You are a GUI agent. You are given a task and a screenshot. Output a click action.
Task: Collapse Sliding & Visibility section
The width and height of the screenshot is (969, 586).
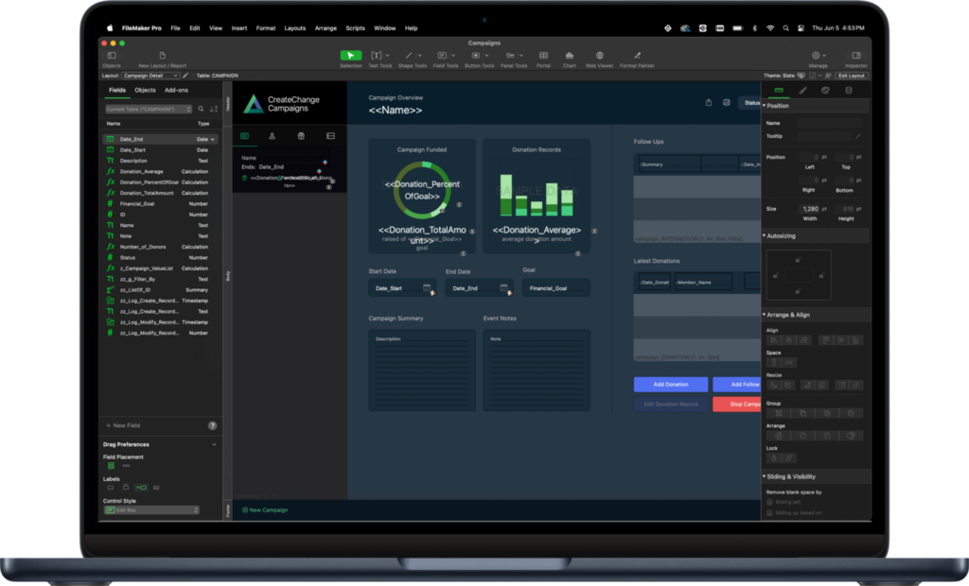[x=765, y=476]
